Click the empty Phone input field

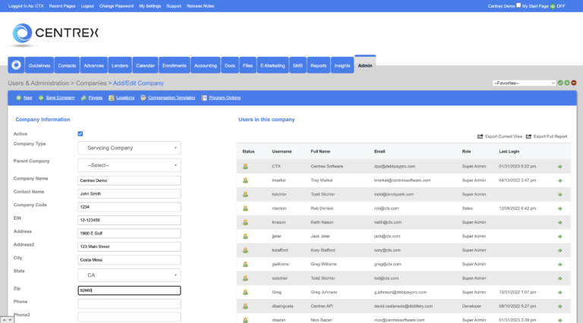click(129, 304)
